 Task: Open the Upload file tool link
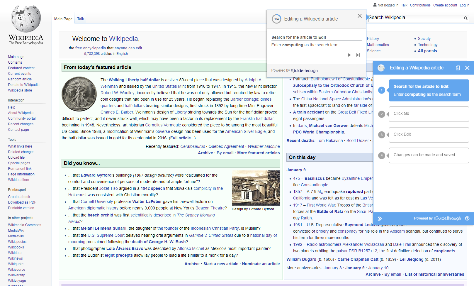click(16, 158)
